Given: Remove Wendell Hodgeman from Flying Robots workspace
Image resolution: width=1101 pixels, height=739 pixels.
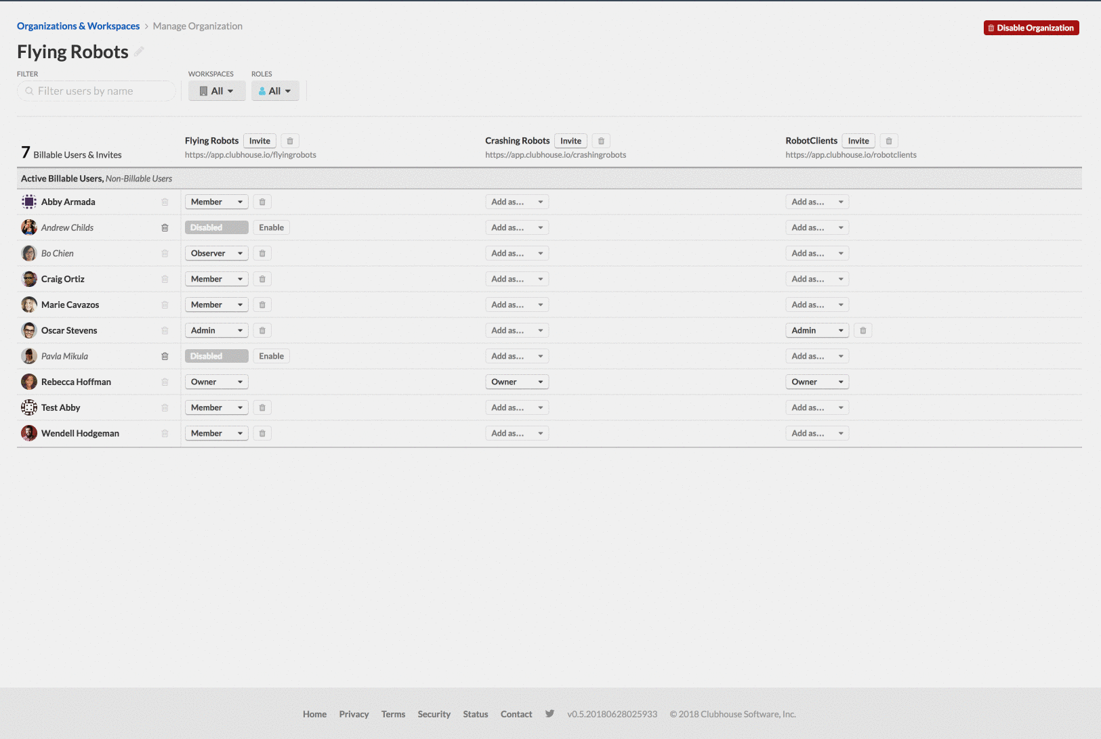Looking at the screenshot, I should click(262, 433).
